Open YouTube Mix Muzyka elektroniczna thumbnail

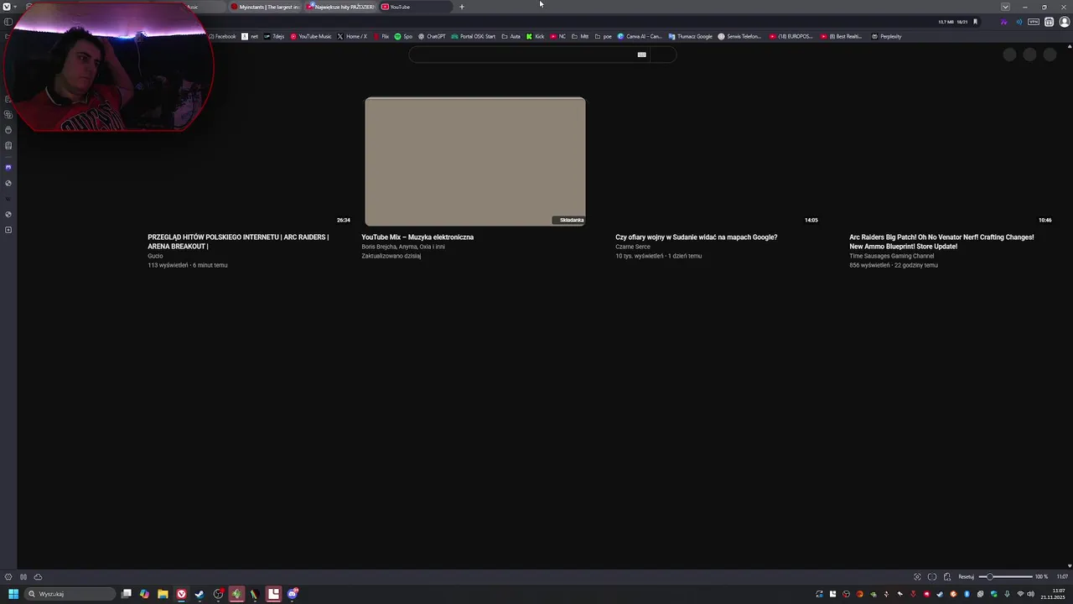point(475,161)
